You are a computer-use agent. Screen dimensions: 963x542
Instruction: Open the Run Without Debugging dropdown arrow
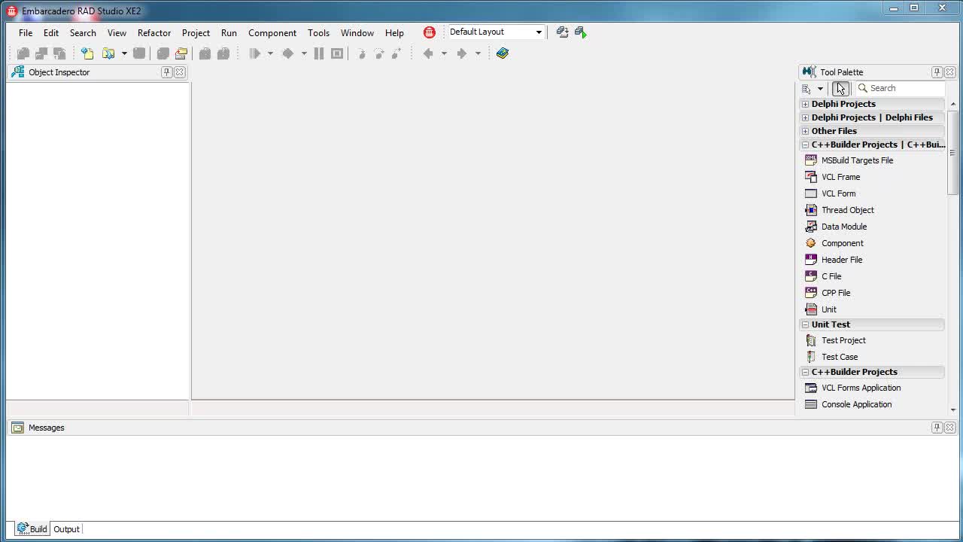point(304,53)
